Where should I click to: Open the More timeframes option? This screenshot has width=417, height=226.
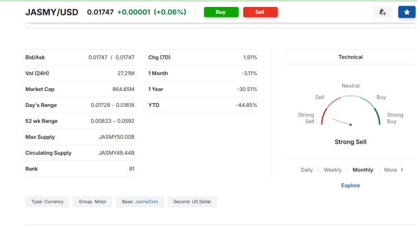391,169
